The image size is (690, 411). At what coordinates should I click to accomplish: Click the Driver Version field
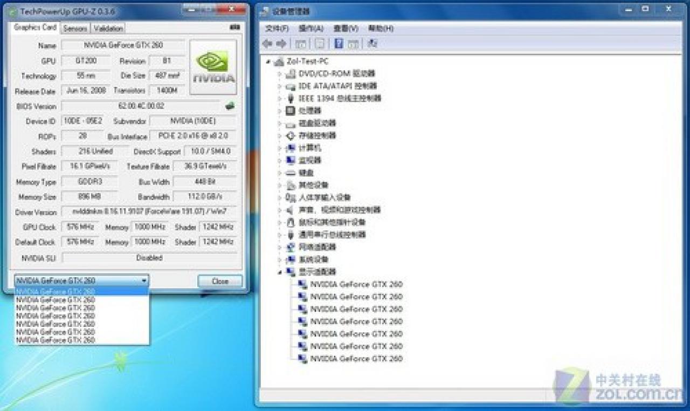149,212
